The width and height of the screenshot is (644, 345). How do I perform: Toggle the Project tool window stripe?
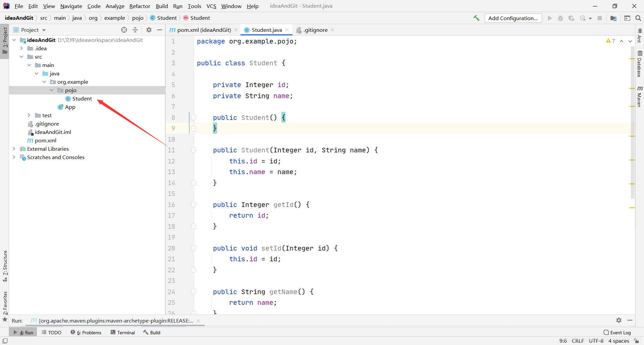[x=5, y=41]
